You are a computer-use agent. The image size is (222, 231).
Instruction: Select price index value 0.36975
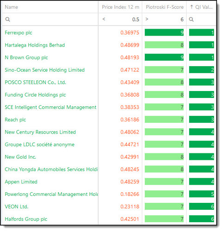click(x=130, y=33)
